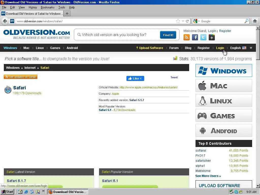The height and width of the screenshot is (195, 260).
Task: Open the Twitter icon in header
Action: (203, 37)
